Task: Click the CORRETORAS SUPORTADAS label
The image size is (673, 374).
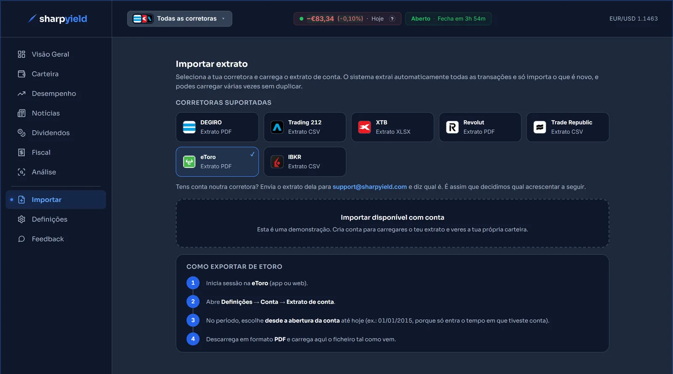Action: tap(223, 103)
